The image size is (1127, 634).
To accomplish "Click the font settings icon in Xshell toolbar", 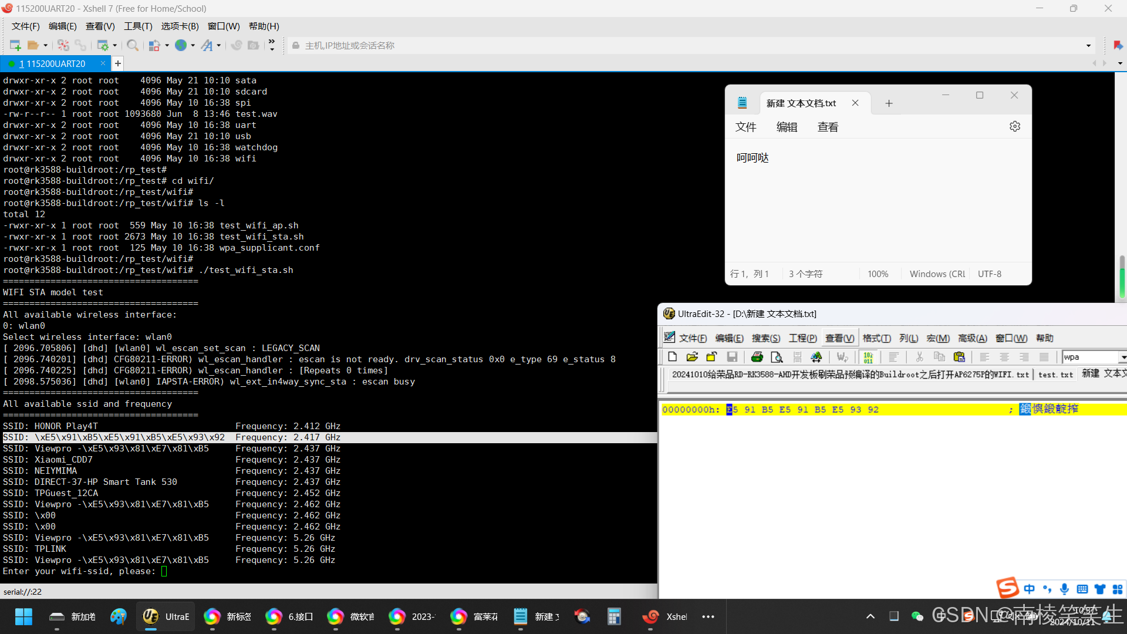I will [x=207, y=45].
